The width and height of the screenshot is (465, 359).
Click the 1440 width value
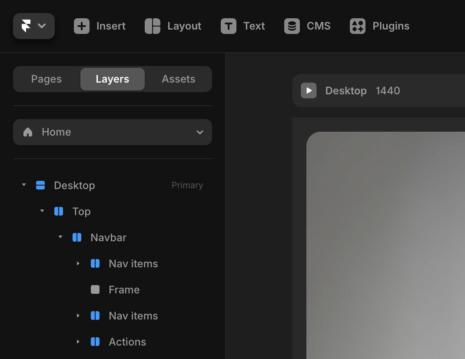click(x=388, y=90)
